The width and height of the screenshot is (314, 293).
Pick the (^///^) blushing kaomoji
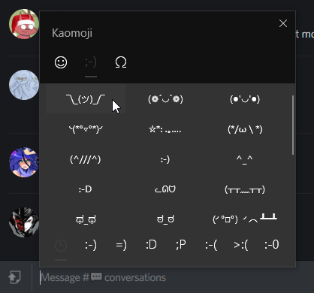coord(86,159)
